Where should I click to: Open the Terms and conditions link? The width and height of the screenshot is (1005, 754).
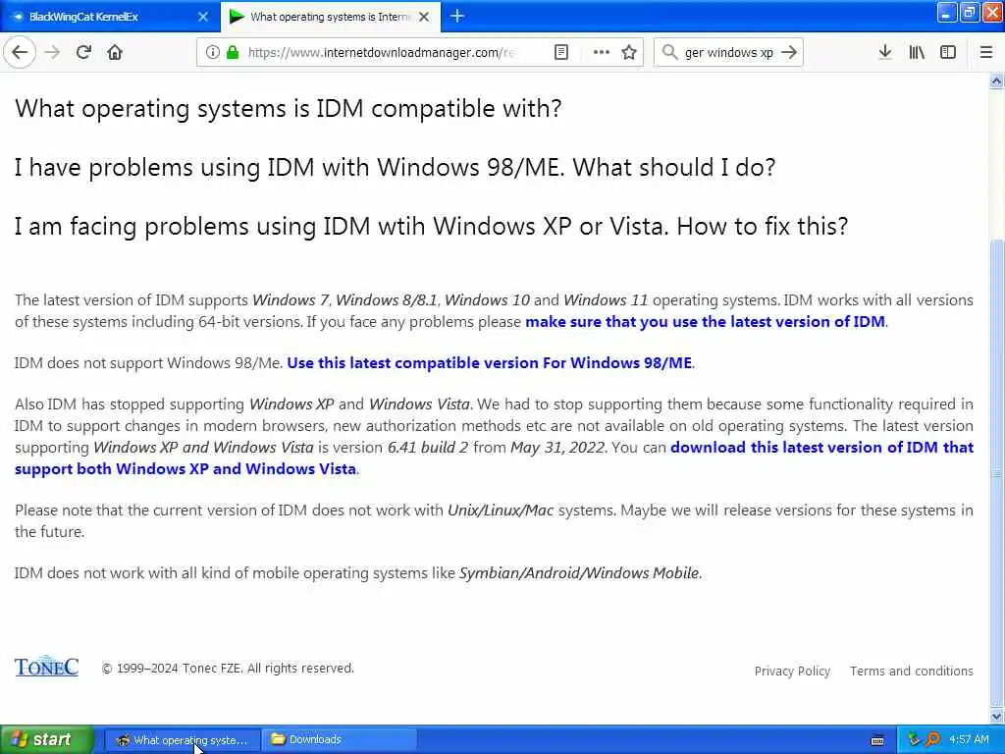[912, 672]
